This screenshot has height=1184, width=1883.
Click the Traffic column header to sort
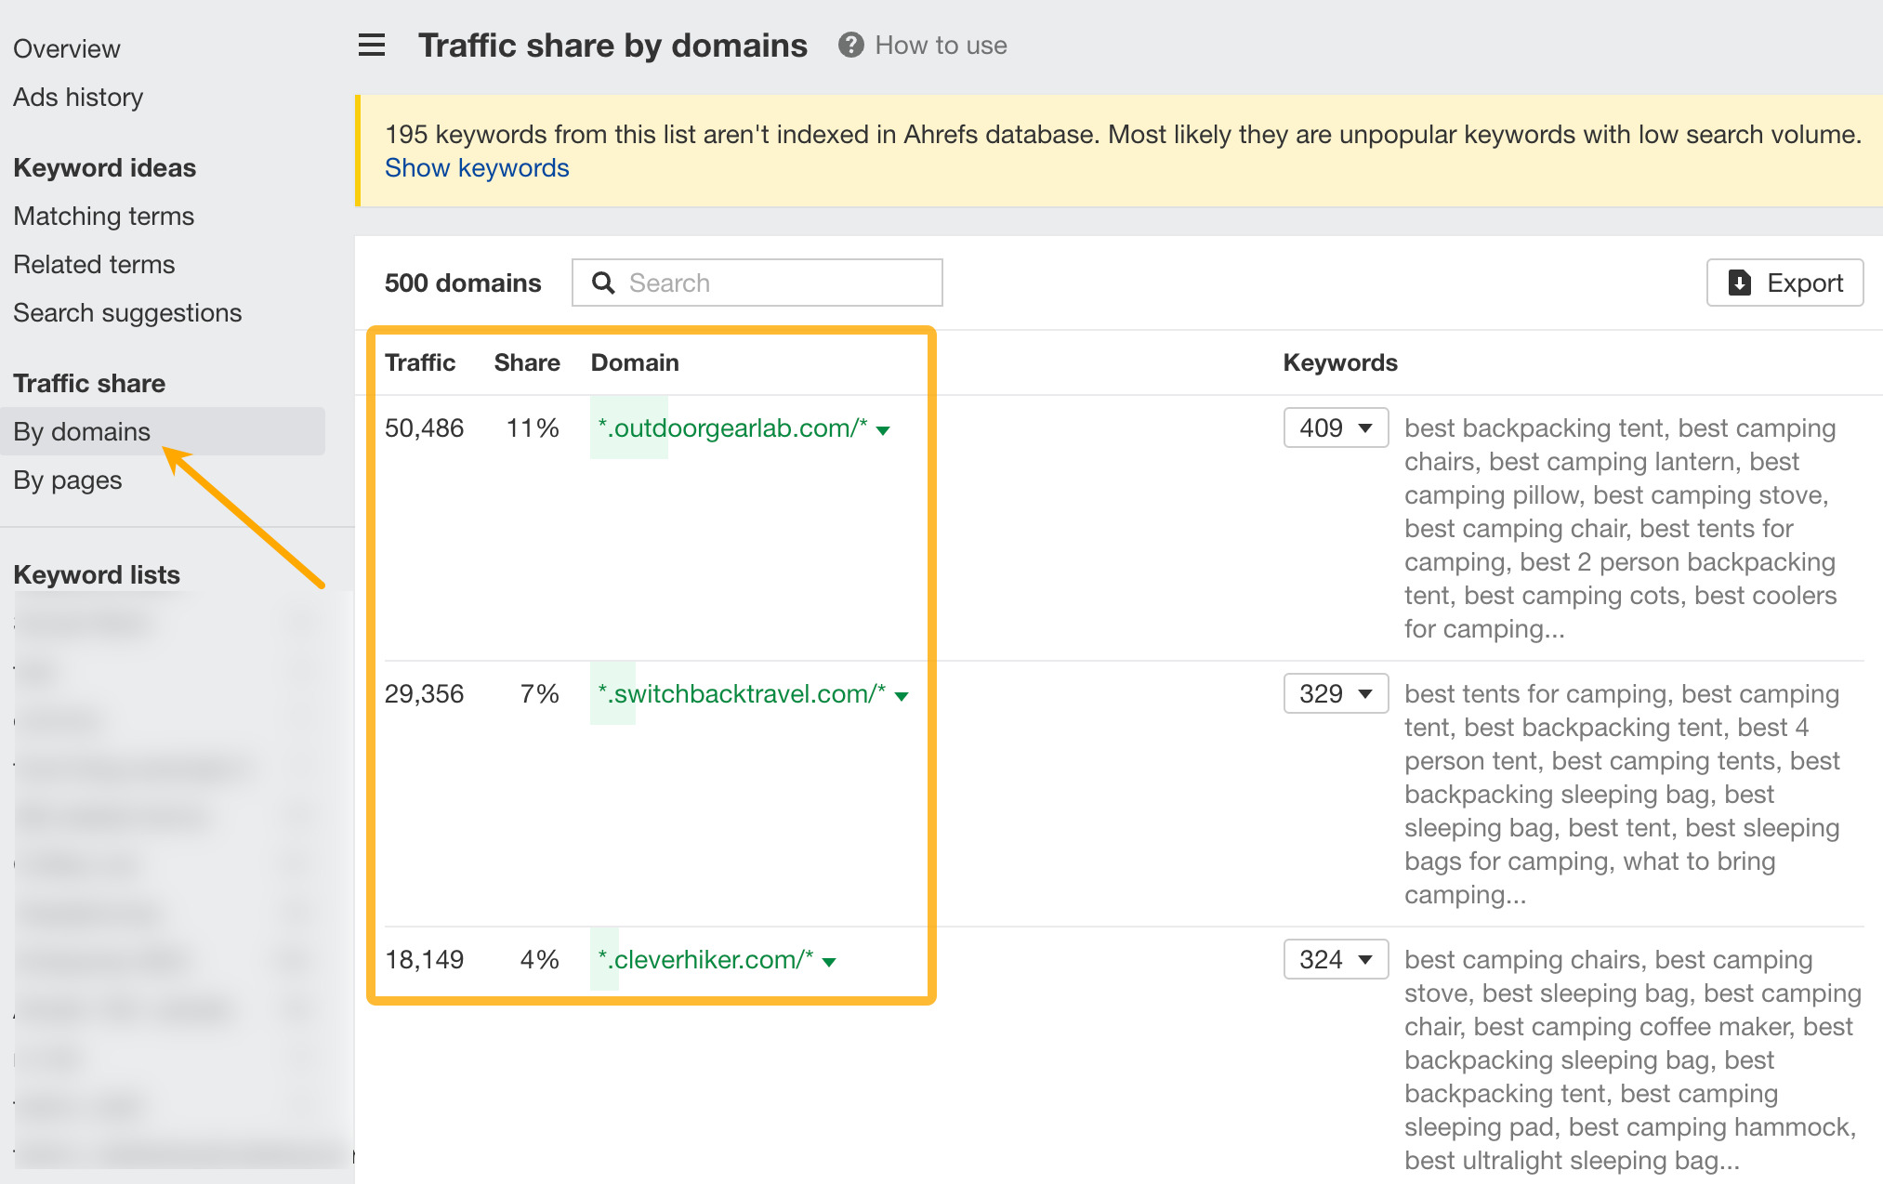[x=420, y=362]
